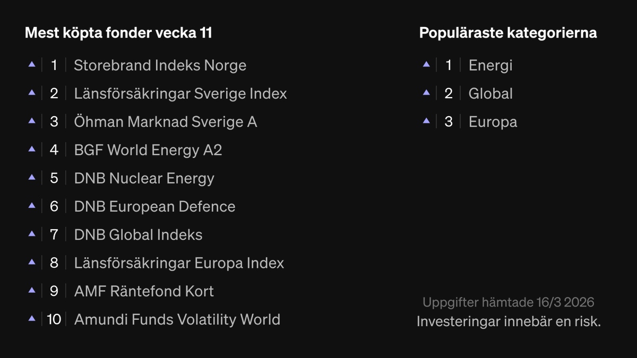Image resolution: width=637 pixels, height=358 pixels.
Task: Click the Populäraste kategorierna heading
Action: tap(507, 33)
